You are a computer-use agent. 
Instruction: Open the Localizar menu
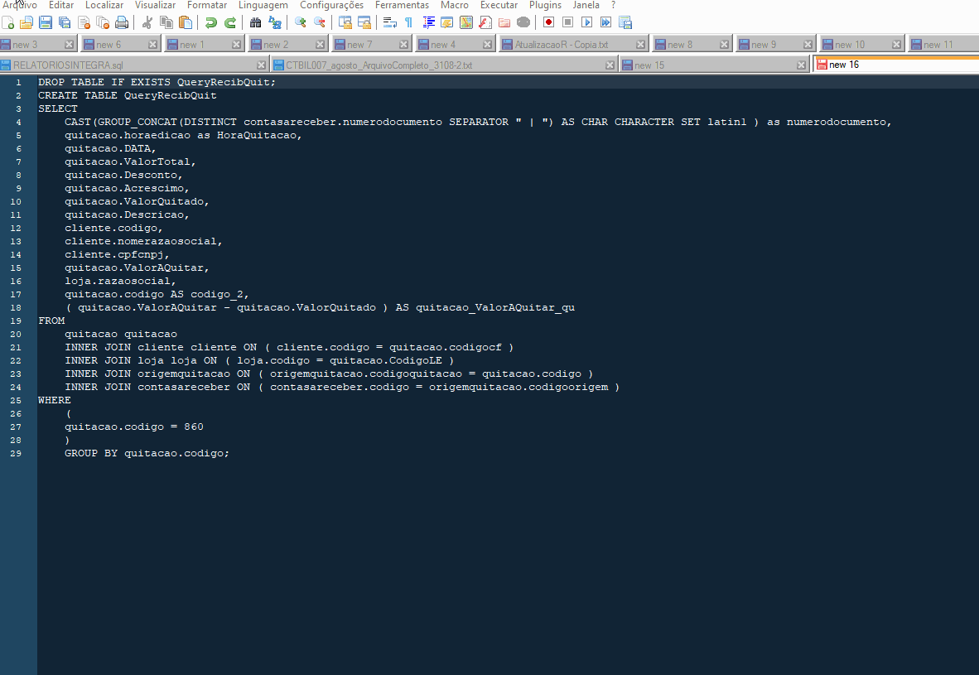[104, 5]
